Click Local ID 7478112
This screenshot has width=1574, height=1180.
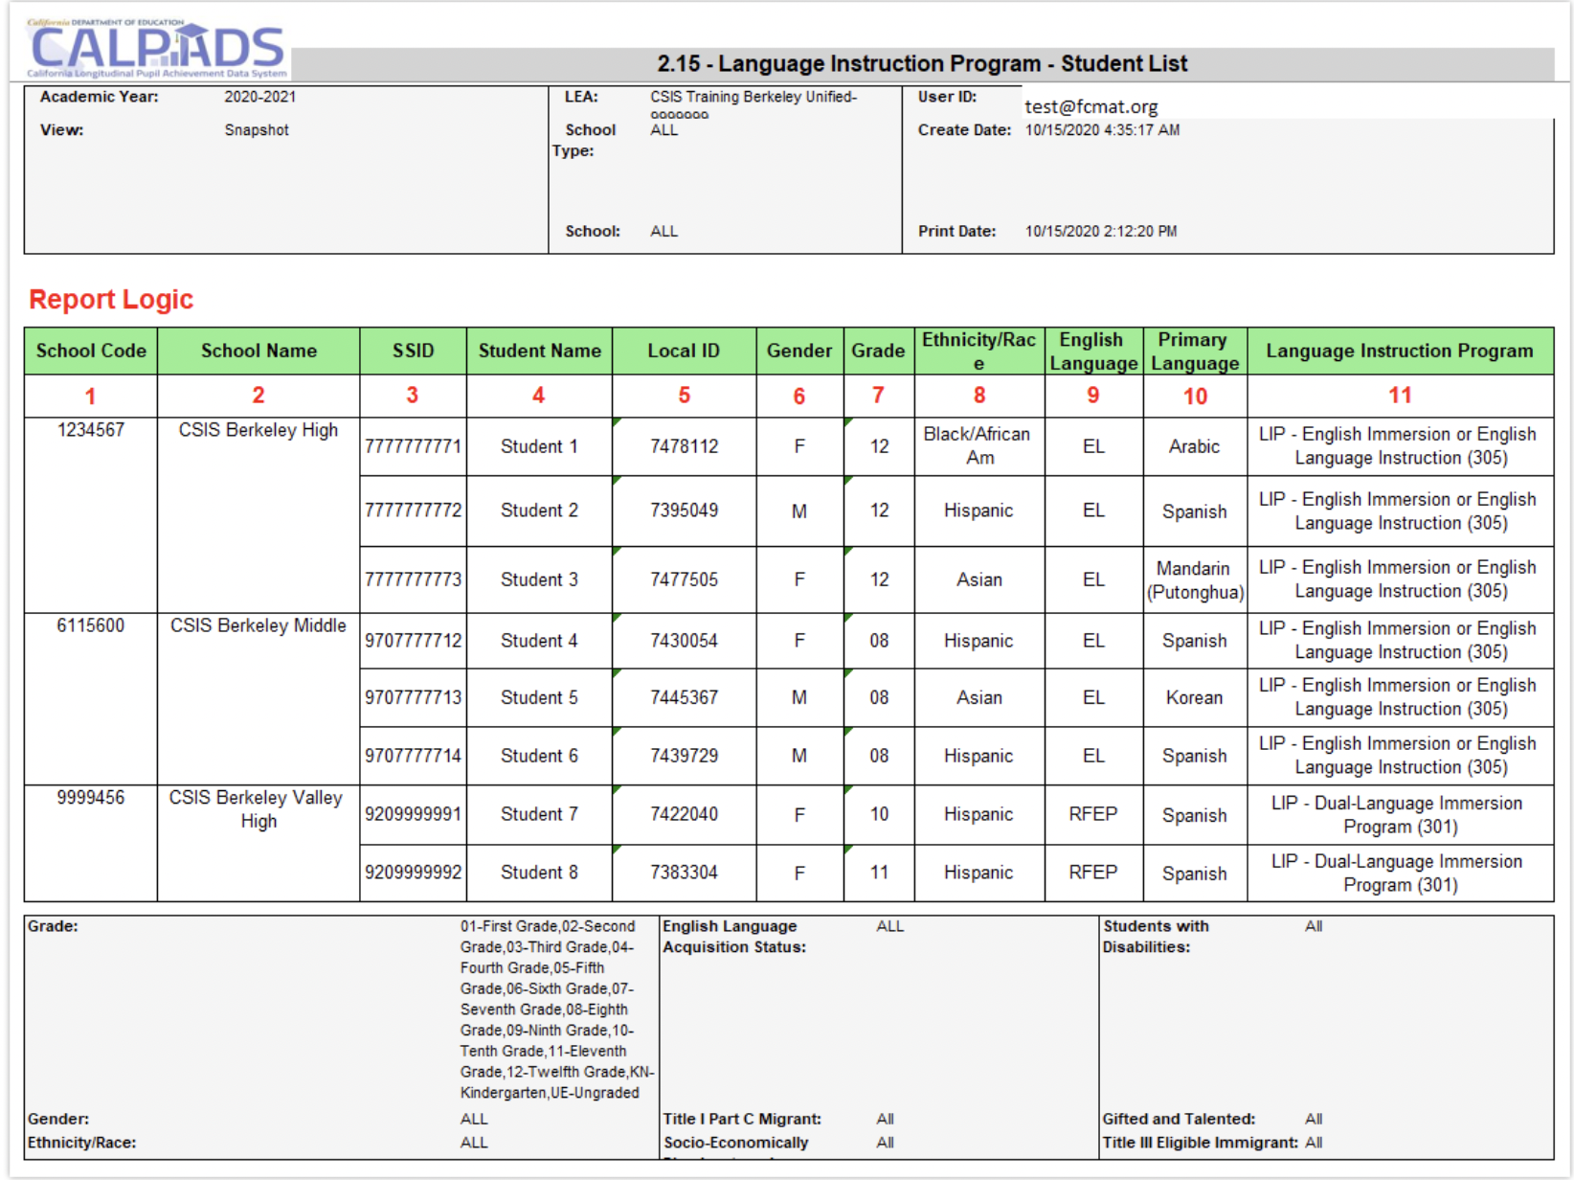click(x=684, y=446)
